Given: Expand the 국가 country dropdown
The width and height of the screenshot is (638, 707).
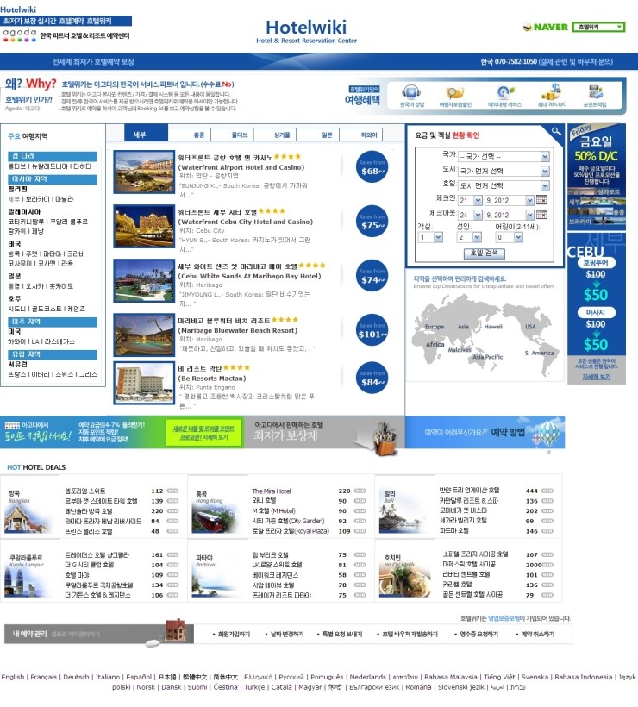Looking at the screenshot, I should coord(504,156).
